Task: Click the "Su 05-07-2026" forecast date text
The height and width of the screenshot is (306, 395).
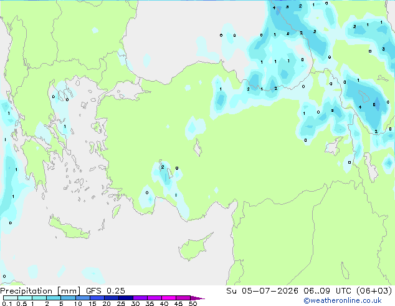Action: 262,291
